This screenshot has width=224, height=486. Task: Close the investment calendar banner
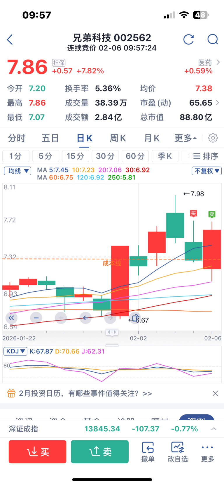[x=215, y=393]
